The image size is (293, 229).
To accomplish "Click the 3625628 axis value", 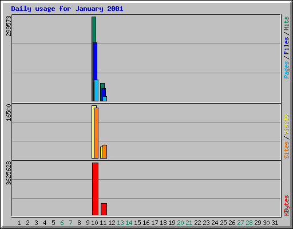I will pyautogui.click(x=9, y=173).
